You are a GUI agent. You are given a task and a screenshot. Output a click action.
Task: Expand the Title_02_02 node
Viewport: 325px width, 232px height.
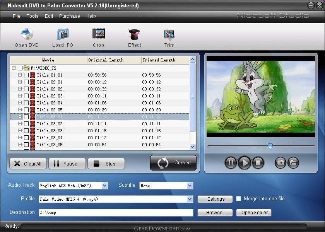pos(20,89)
